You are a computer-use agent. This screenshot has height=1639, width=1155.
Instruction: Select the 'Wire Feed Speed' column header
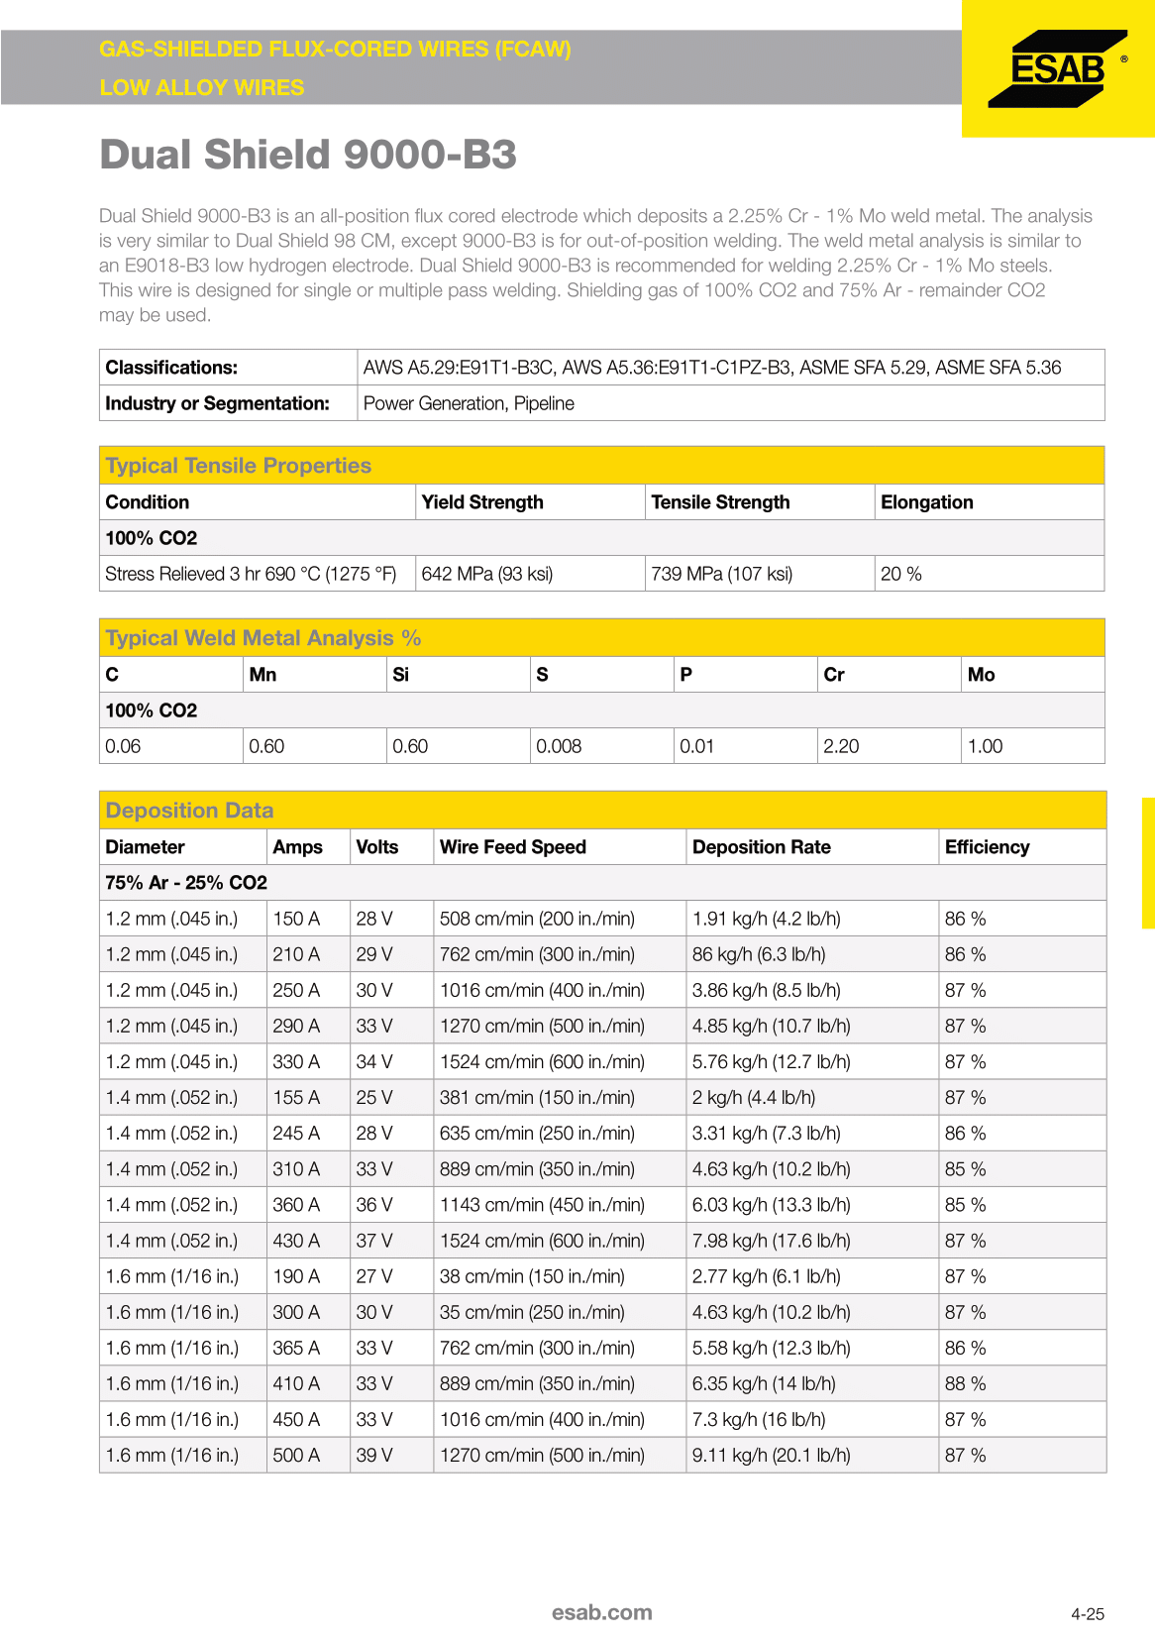(560, 847)
